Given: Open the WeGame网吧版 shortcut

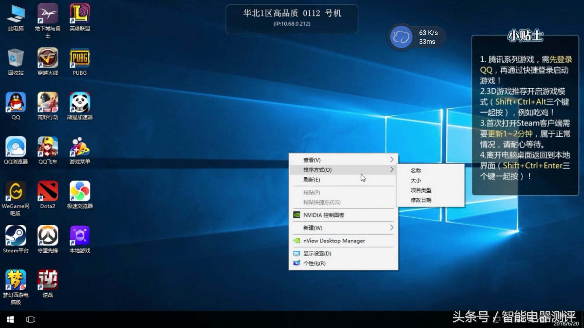Looking at the screenshot, I should (x=16, y=191).
